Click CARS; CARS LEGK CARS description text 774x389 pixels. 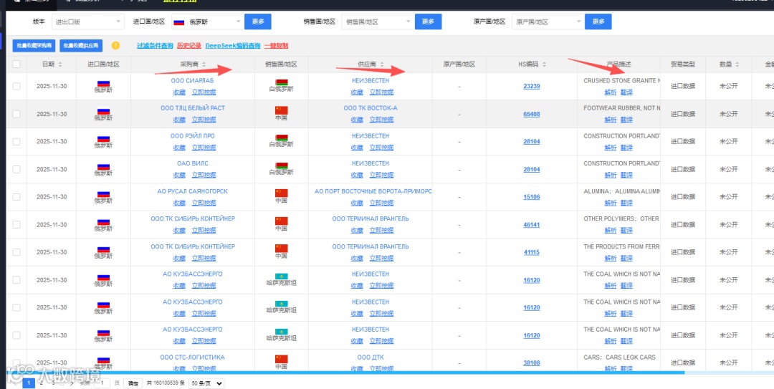(x=619, y=357)
